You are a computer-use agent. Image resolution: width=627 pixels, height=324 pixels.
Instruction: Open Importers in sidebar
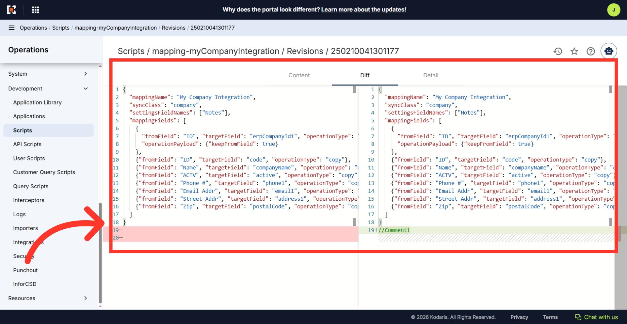tap(25, 228)
